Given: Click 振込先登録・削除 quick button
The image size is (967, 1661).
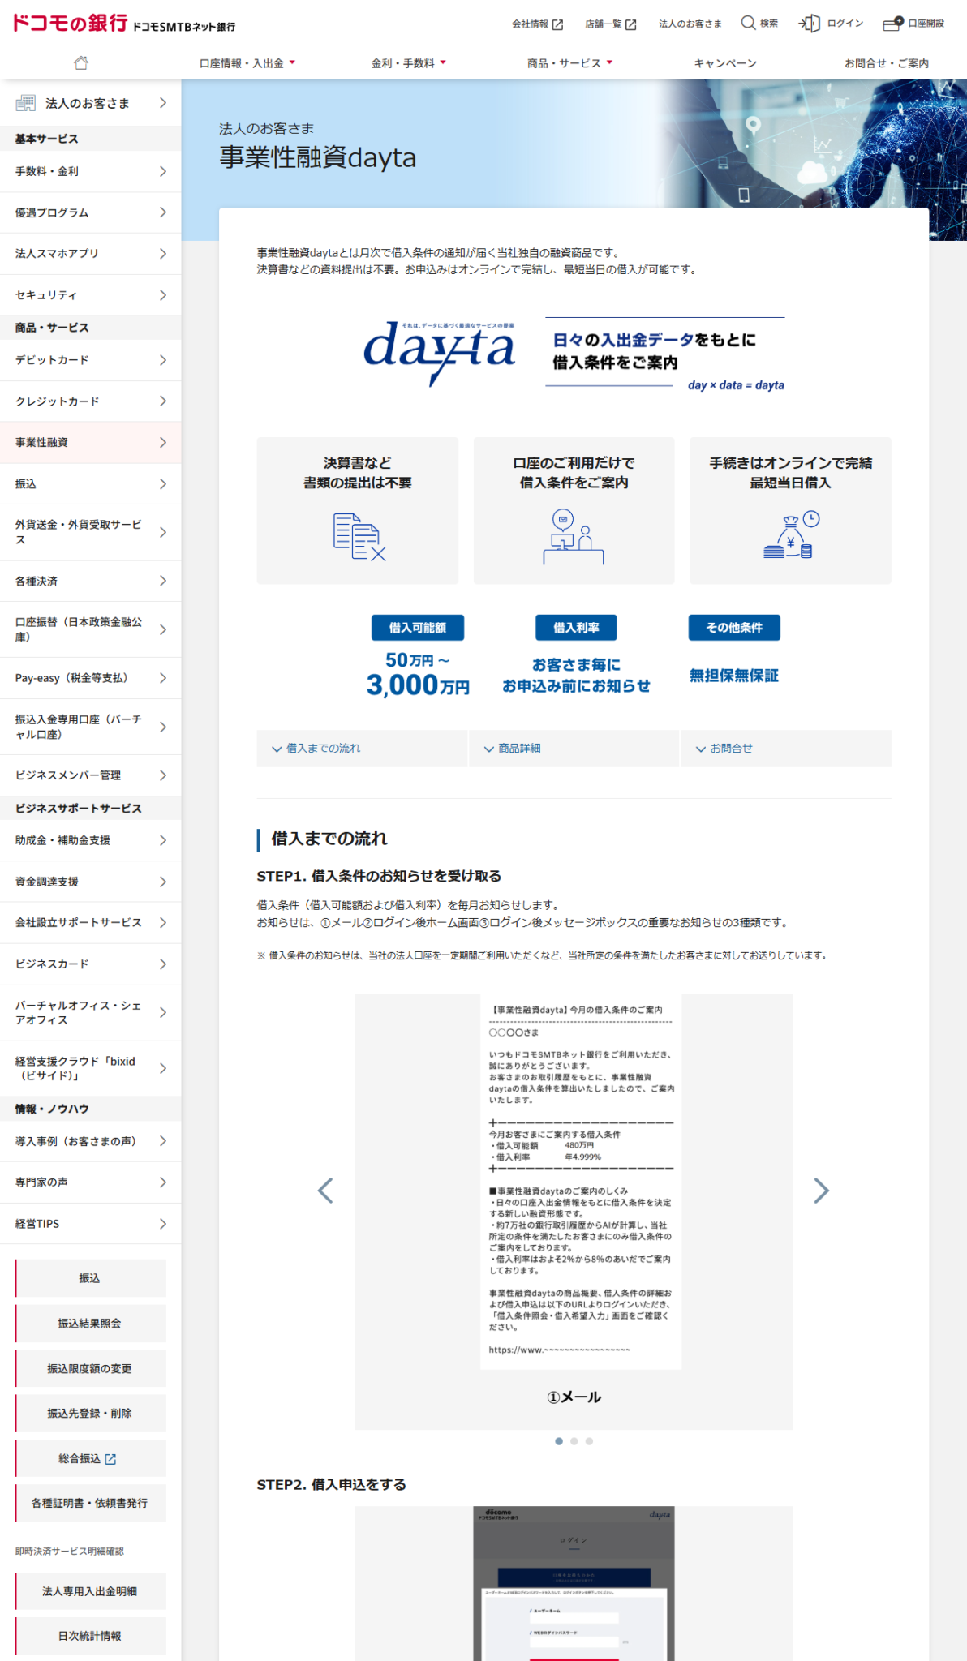Looking at the screenshot, I should click(x=90, y=1414).
